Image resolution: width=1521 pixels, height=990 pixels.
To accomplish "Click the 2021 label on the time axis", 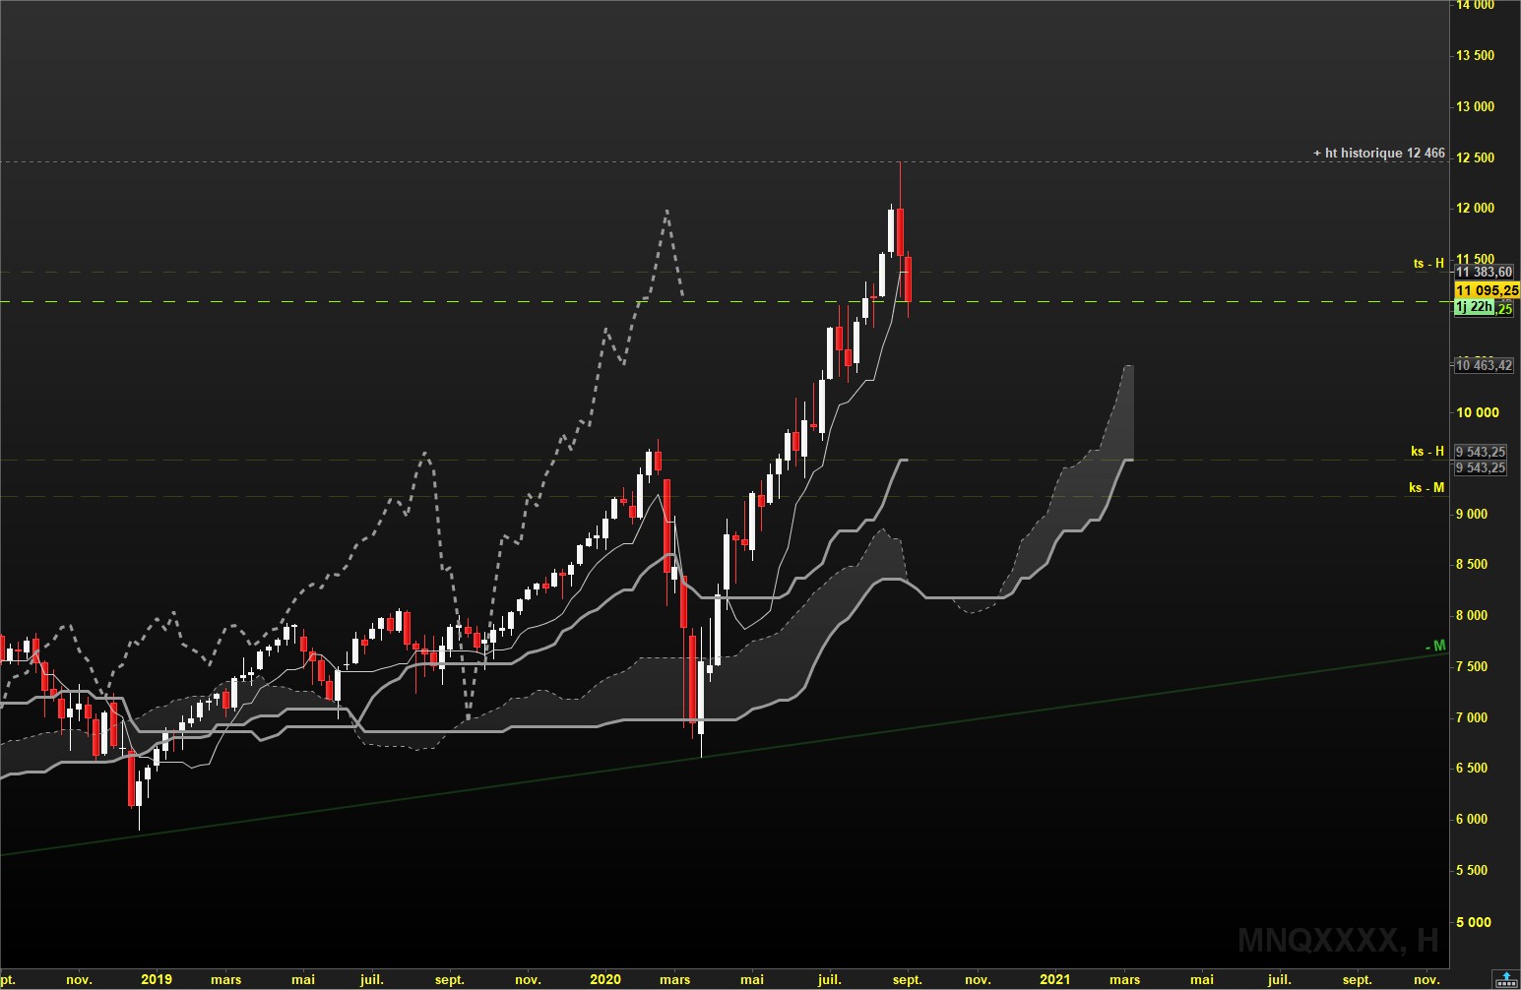I will tap(1054, 979).
